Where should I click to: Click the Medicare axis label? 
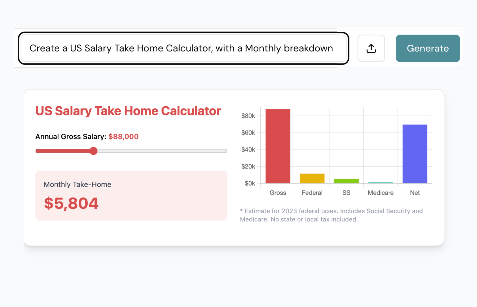[x=380, y=192]
